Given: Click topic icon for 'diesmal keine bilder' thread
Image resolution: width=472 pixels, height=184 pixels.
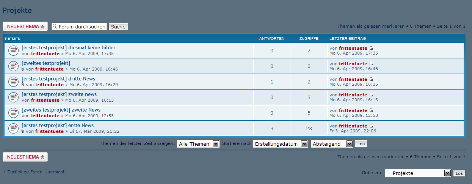Looking at the screenshot, I should point(13,50).
